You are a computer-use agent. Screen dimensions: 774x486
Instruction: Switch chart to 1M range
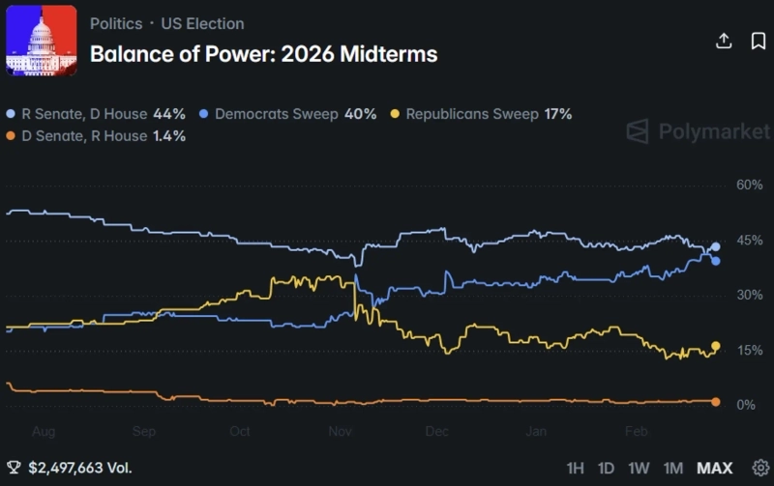click(x=673, y=468)
